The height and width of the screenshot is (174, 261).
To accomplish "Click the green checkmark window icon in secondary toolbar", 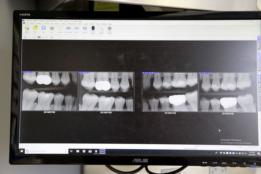I will click(25, 37).
